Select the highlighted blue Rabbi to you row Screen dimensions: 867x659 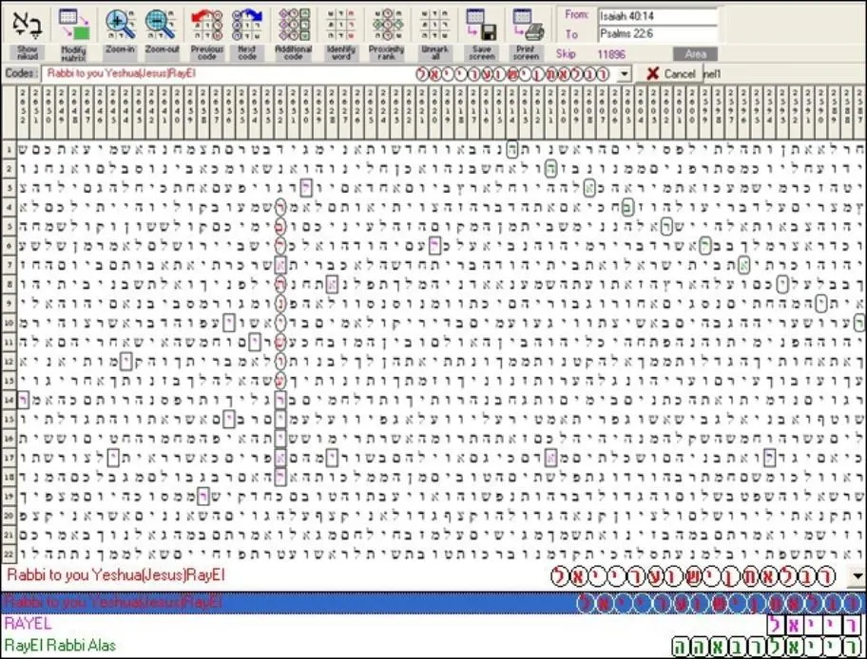click(433, 602)
